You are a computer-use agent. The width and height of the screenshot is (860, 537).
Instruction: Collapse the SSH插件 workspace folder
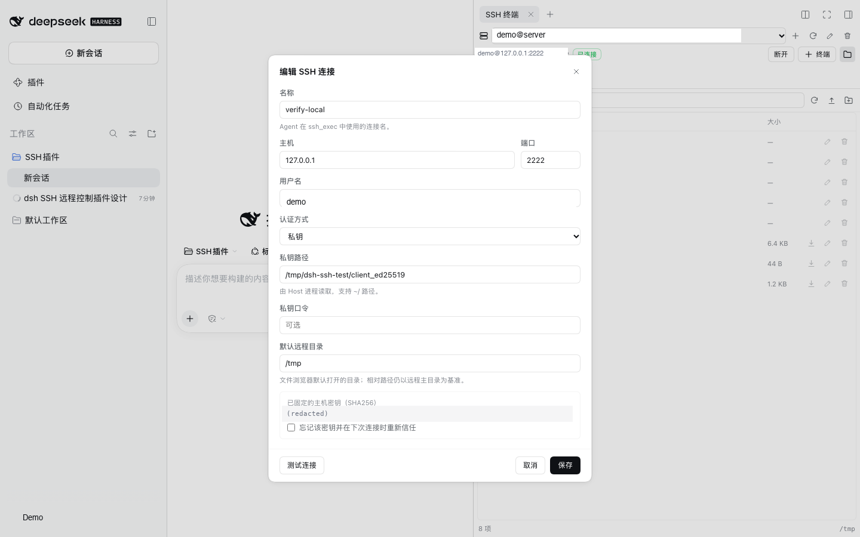(x=84, y=157)
